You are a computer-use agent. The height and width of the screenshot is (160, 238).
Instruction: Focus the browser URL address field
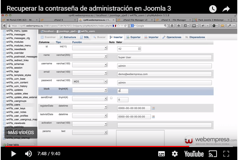tap(61, 26)
